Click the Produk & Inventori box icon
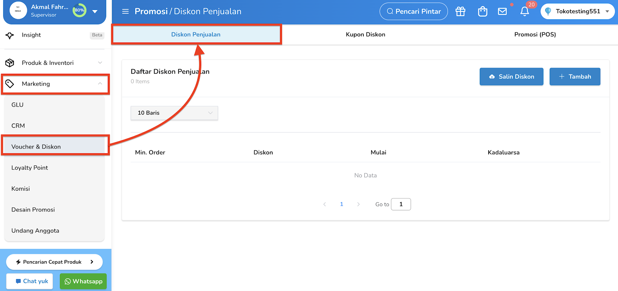Viewport: 618px width, 291px height. pos(10,63)
